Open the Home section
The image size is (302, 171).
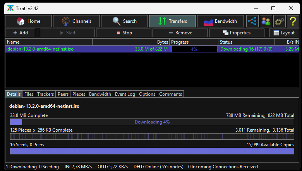(28, 21)
